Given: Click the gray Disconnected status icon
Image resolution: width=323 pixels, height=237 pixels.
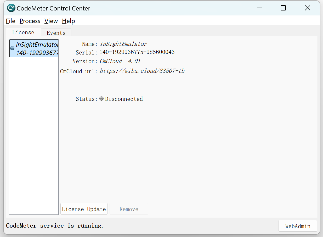Looking at the screenshot, I should [101, 99].
